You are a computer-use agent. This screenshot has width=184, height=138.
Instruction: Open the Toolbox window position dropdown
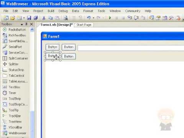click(x=22, y=24)
